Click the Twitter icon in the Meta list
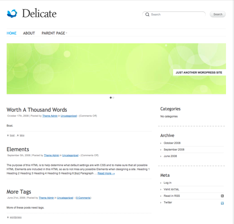This screenshot has width=234, height=224. 222,203
